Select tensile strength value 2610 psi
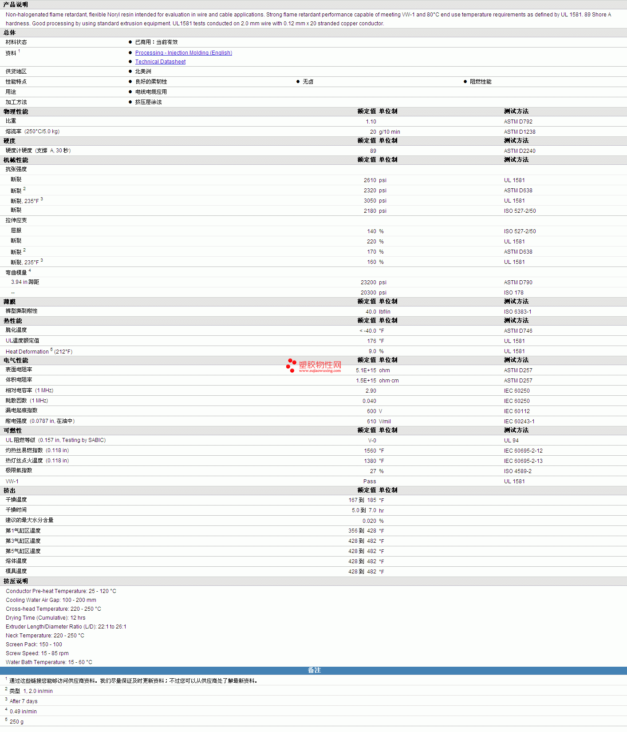Image resolution: width=627 pixels, height=732 pixels. [x=375, y=180]
